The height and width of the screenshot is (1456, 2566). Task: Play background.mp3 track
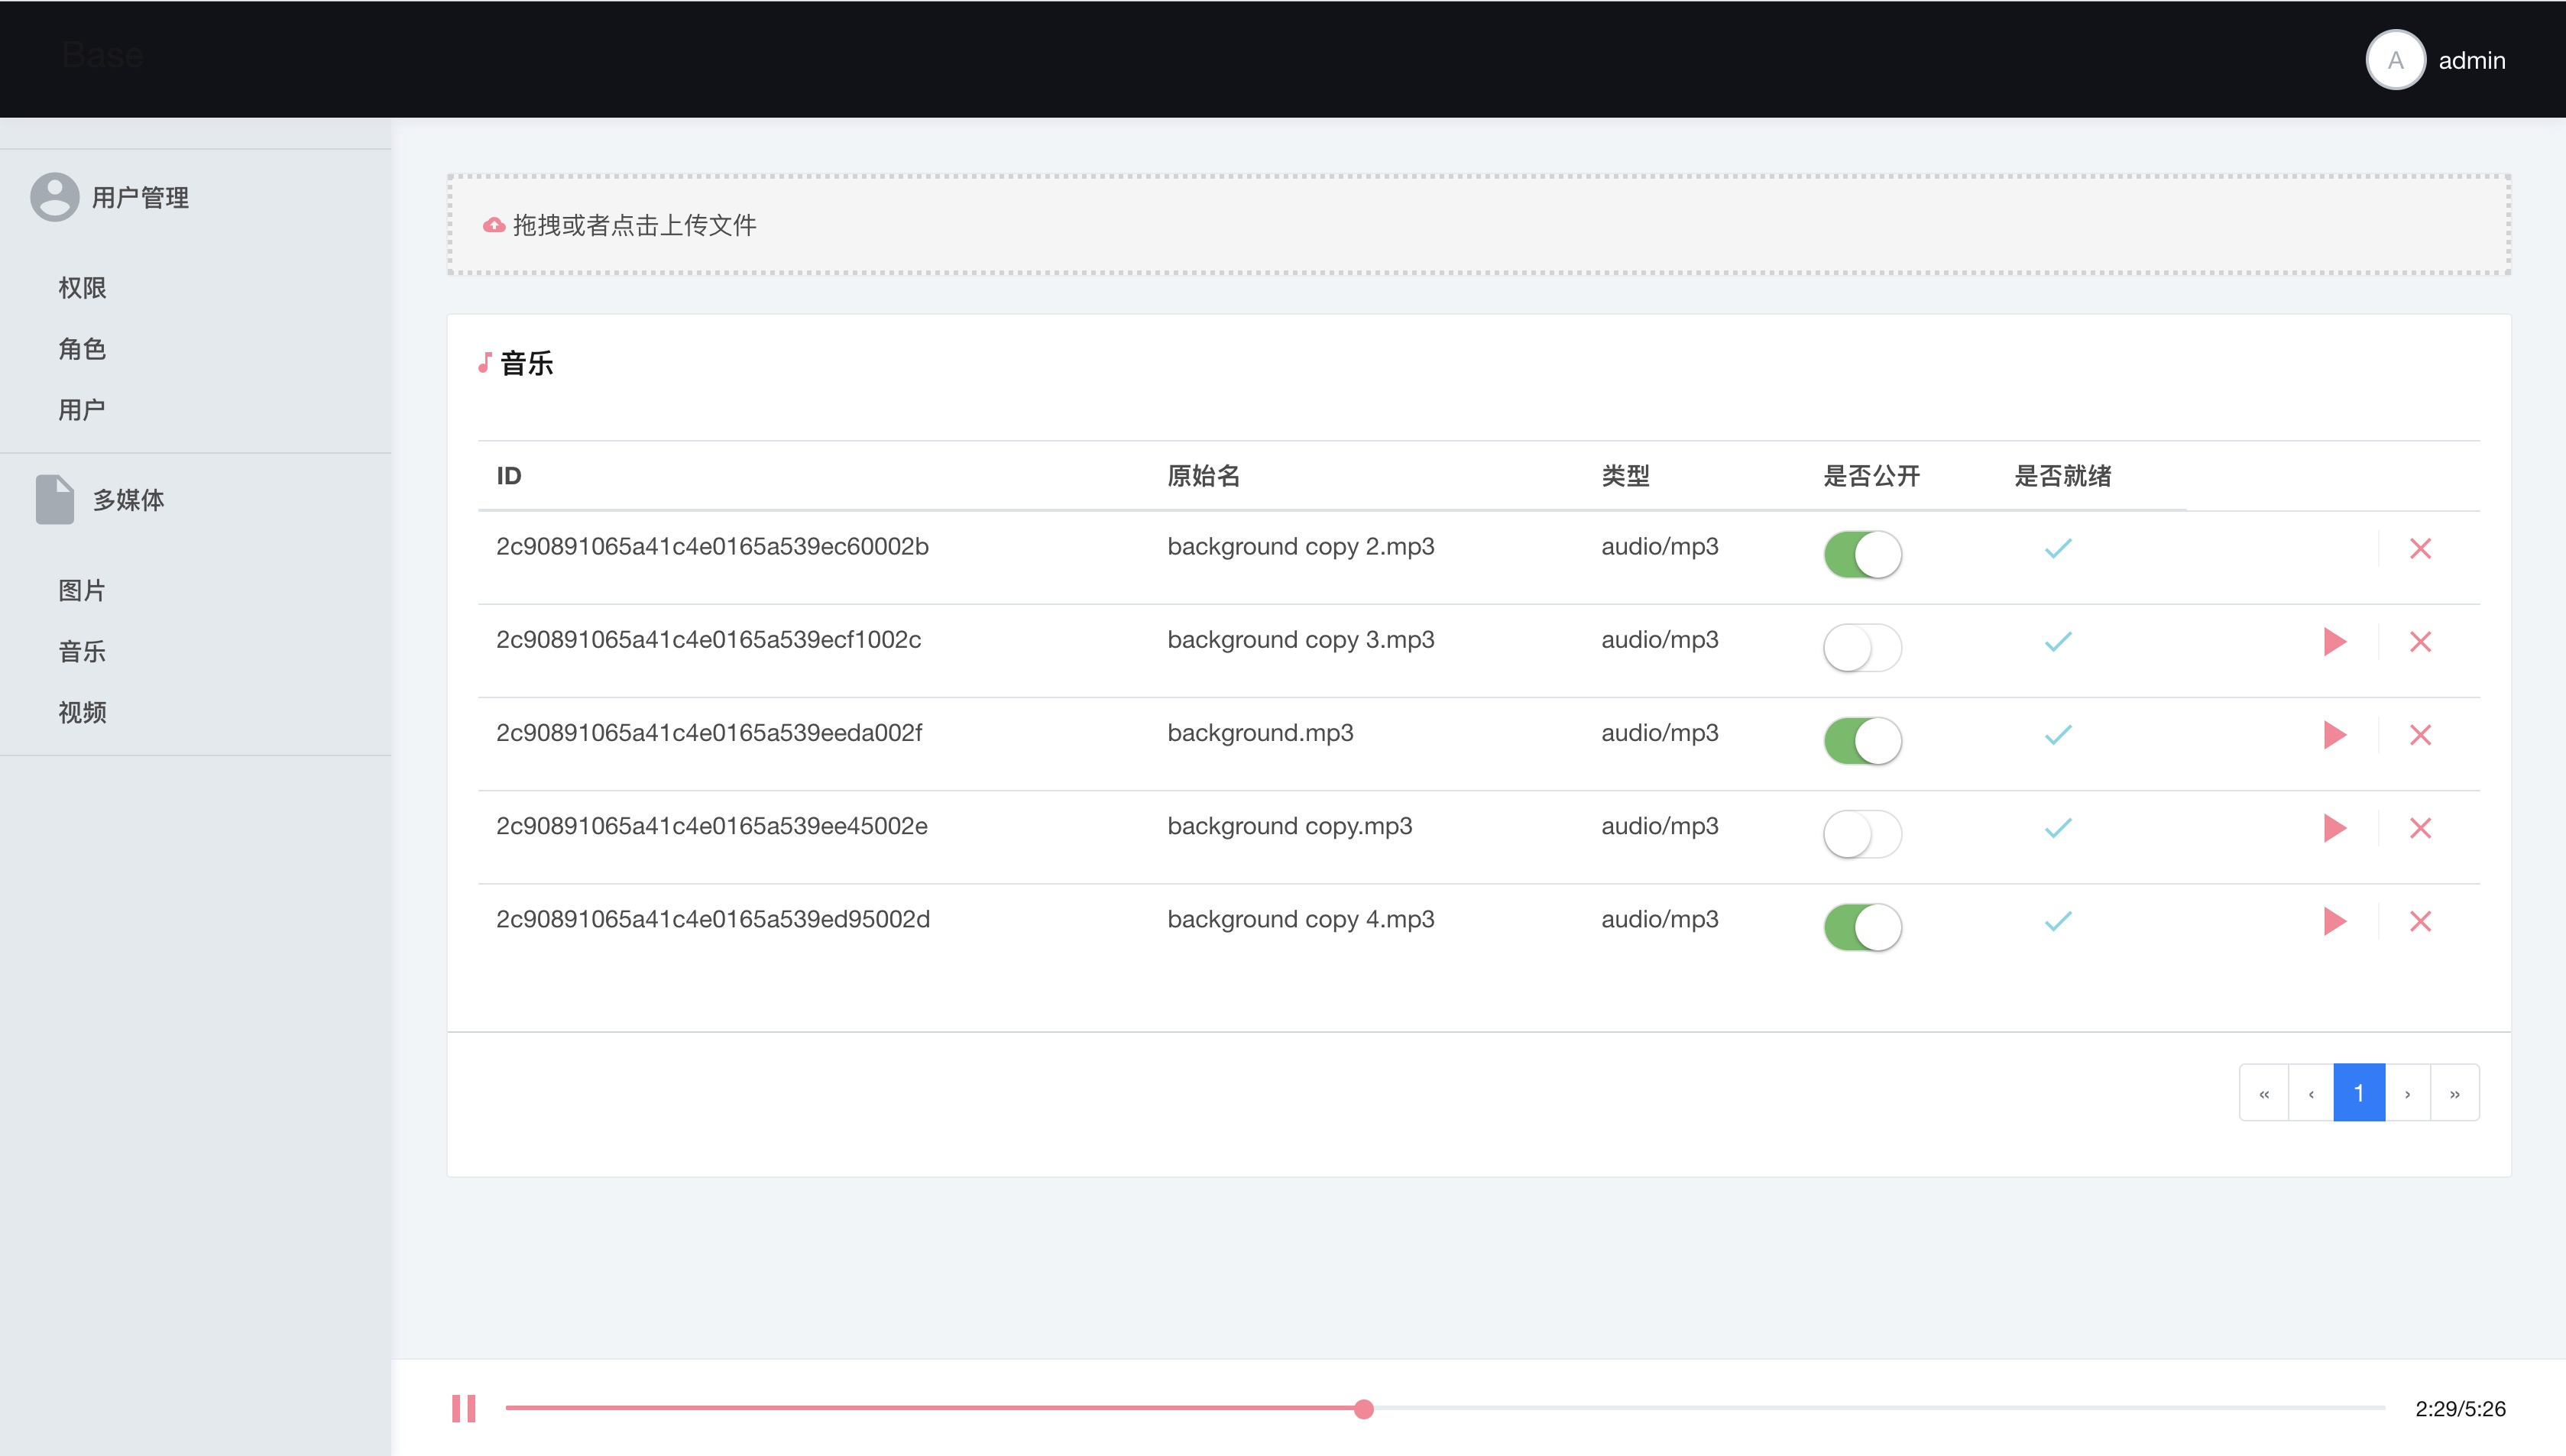coord(2334,735)
